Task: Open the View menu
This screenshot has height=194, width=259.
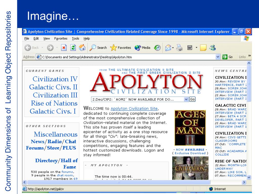Action: coord(47,38)
